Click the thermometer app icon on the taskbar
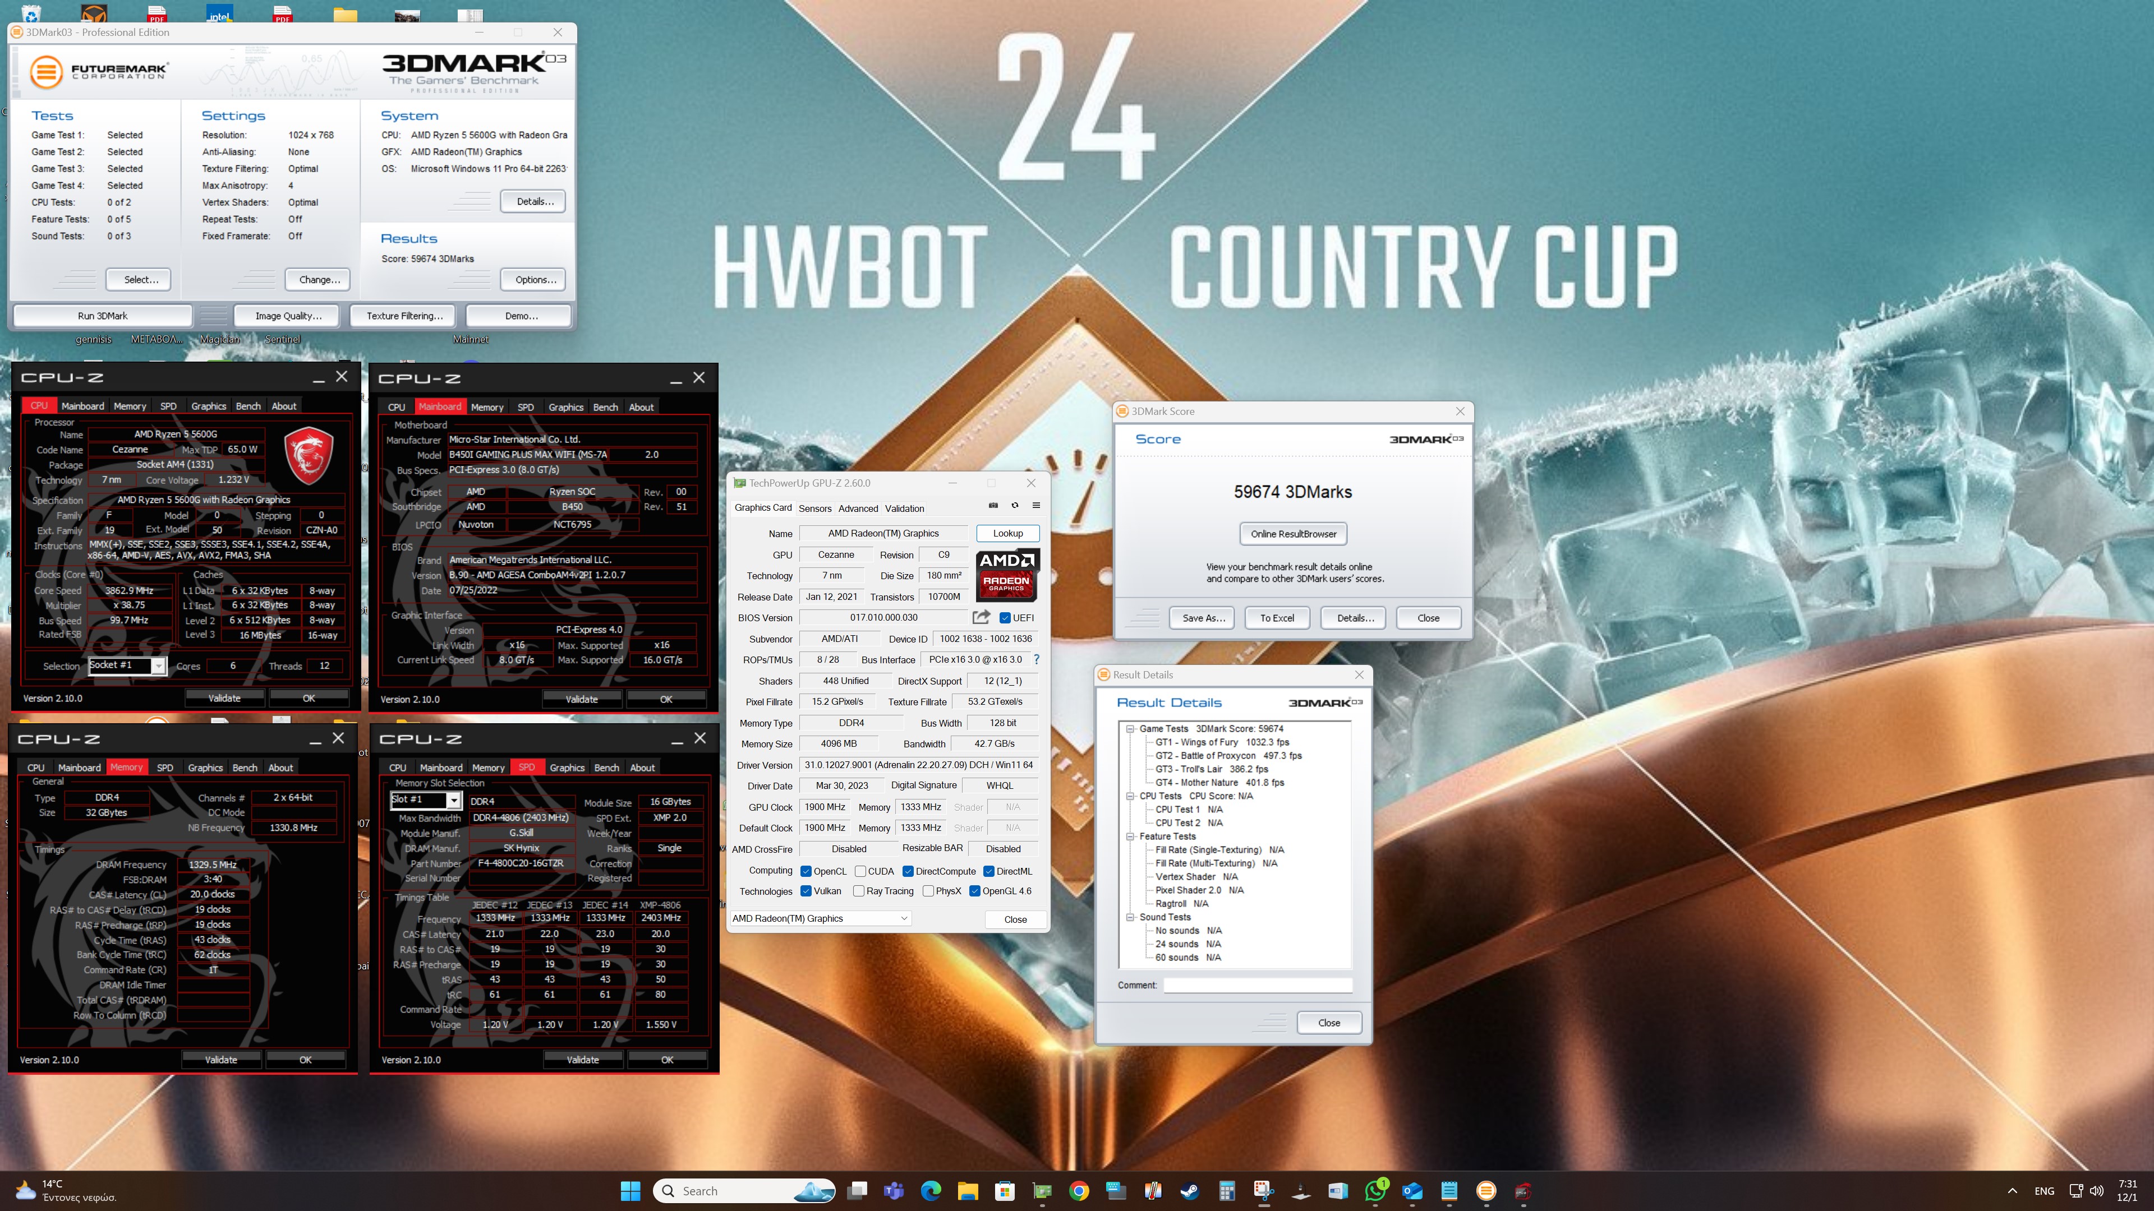The height and width of the screenshot is (1211, 2154). click(x=1152, y=1191)
